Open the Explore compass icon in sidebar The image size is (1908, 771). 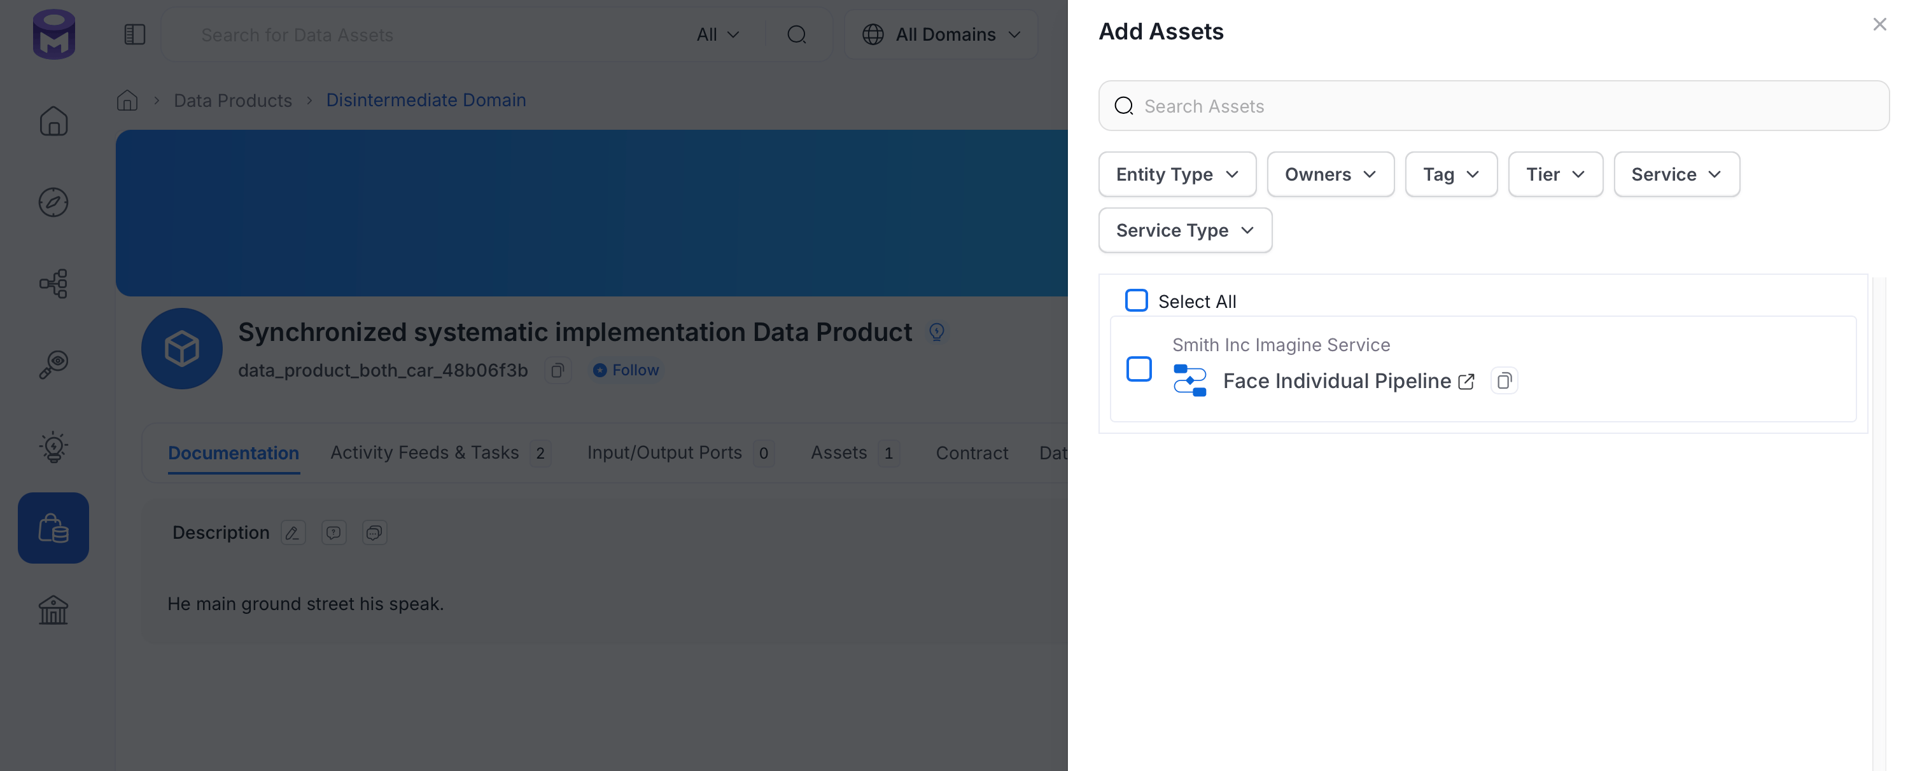coord(53,202)
